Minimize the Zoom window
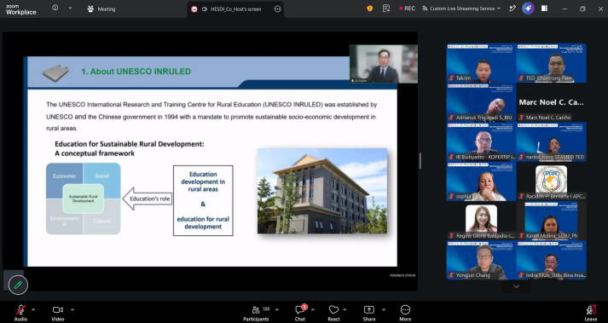This screenshot has width=608, height=323. pos(564,9)
